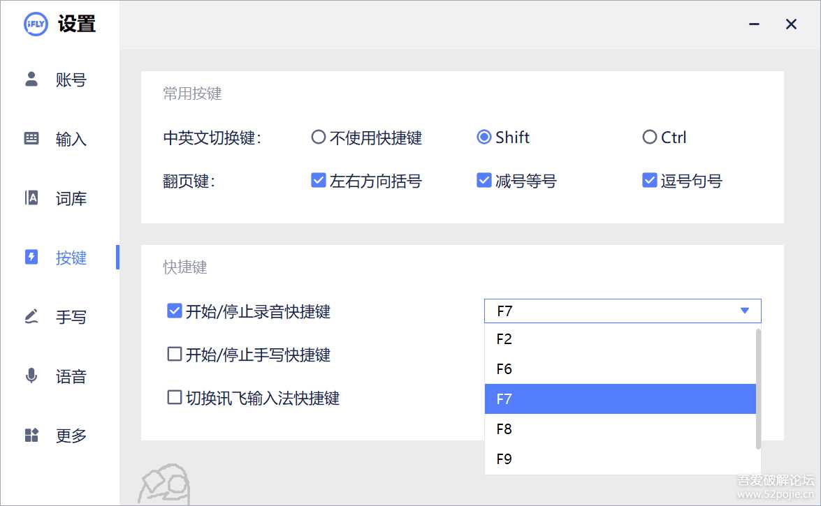
Task: Open the 更多 grid icon
Action: 31,436
